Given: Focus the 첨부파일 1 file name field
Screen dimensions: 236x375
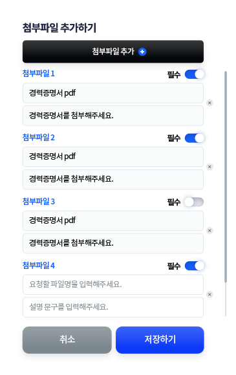Looking at the screenshot, I should pos(113,93).
